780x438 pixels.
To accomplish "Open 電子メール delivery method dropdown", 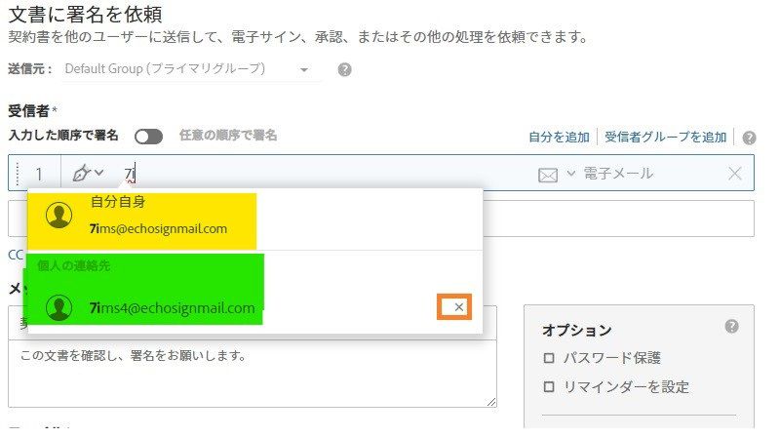I will [570, 174].
